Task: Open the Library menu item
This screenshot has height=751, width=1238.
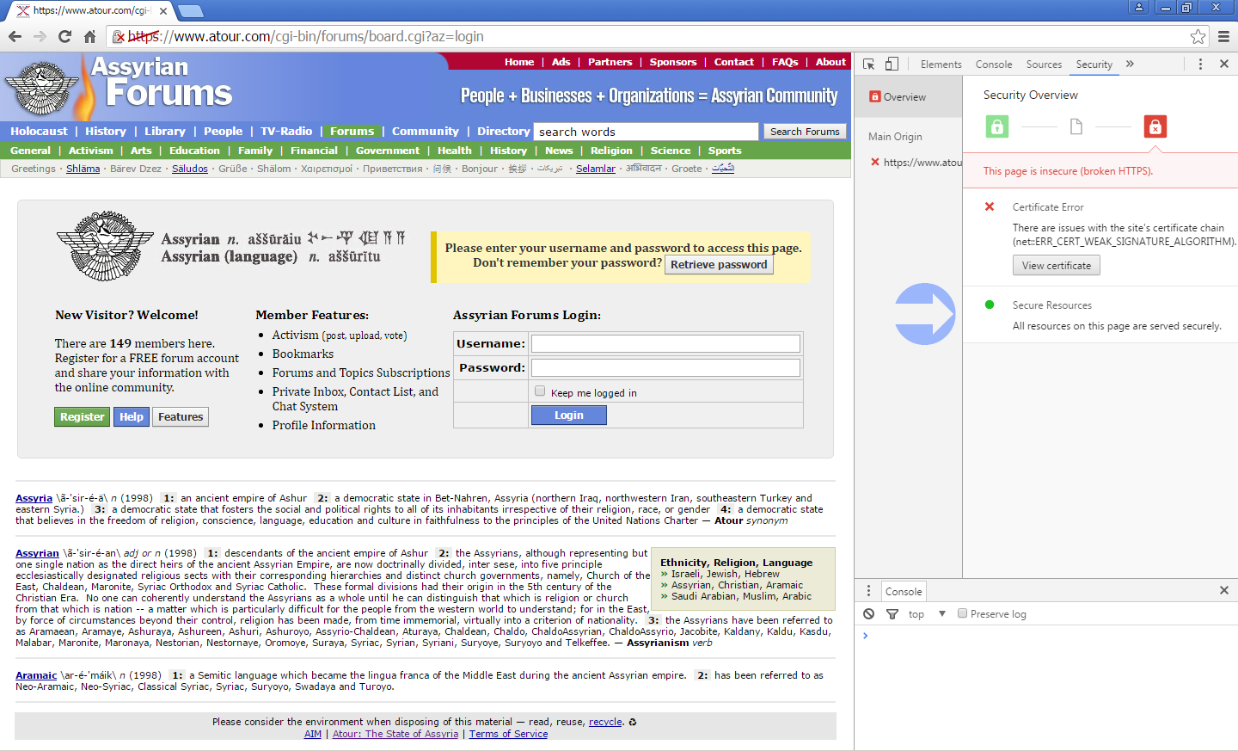Action: click(165, 131)
